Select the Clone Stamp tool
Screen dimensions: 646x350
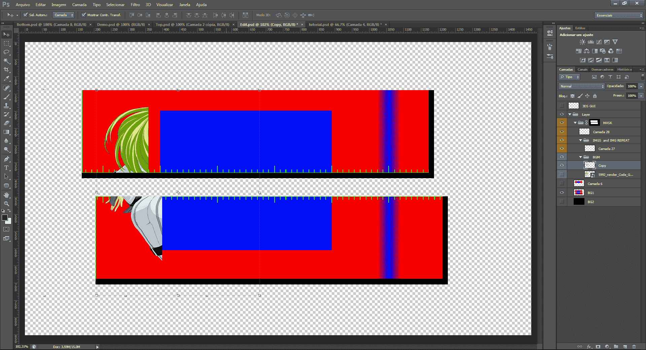pos(6,106)
